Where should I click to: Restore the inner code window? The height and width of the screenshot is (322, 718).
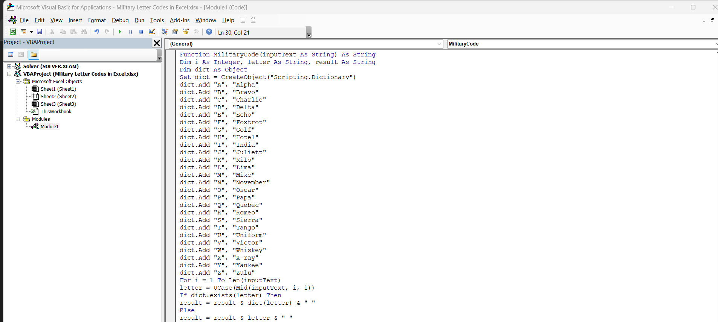[x=712, y=20]
